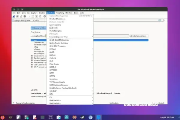Choose Flow Graph from the menu
This screenshot has width=180, height=120.
pos(70,64)
